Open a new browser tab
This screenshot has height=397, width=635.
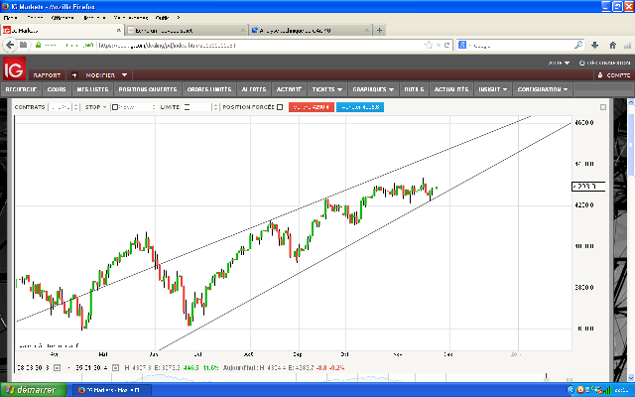379,31
